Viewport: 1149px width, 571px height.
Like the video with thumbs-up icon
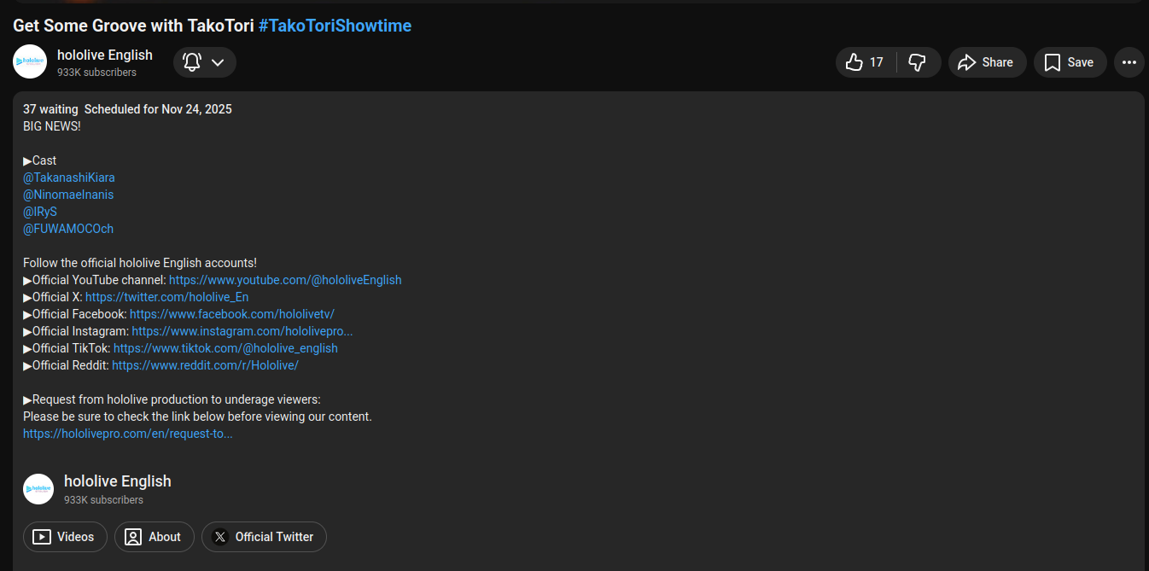(866, 62)
